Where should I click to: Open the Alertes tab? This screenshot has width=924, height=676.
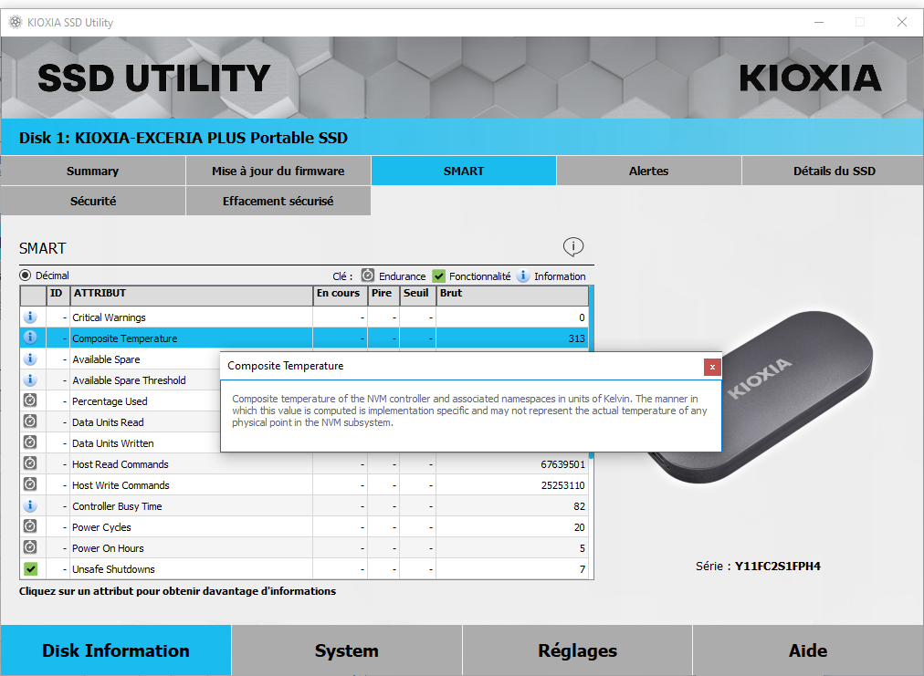tap(648, 171)
